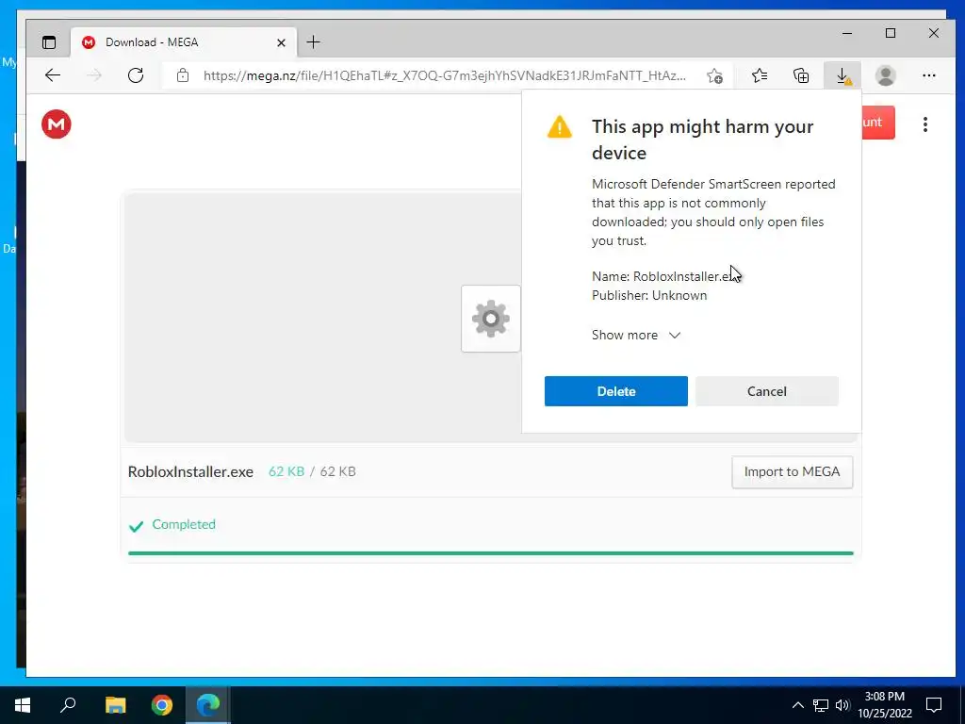
Task: Click Publisher: Unknown text in popup
Action: point(649,295)
